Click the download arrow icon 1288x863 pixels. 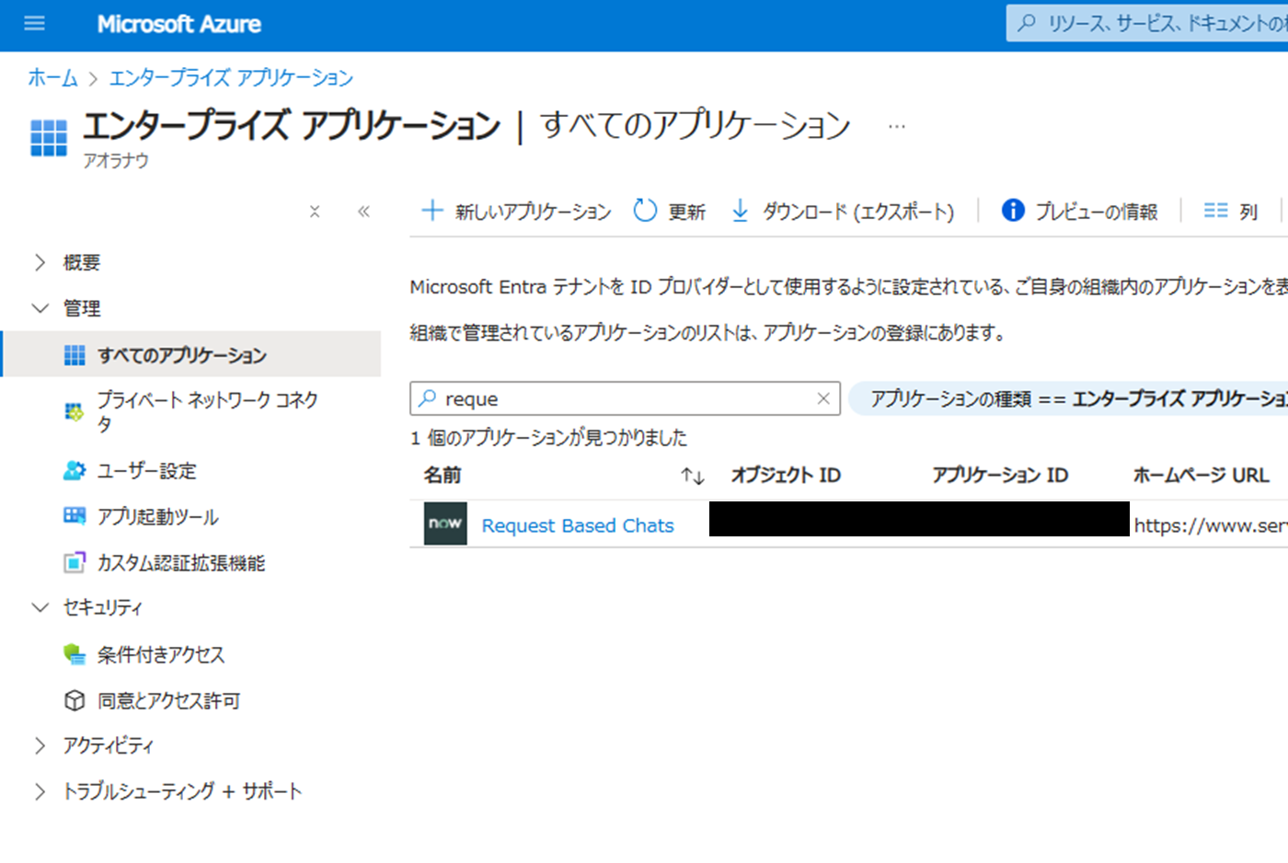click(x=740, y=212)
